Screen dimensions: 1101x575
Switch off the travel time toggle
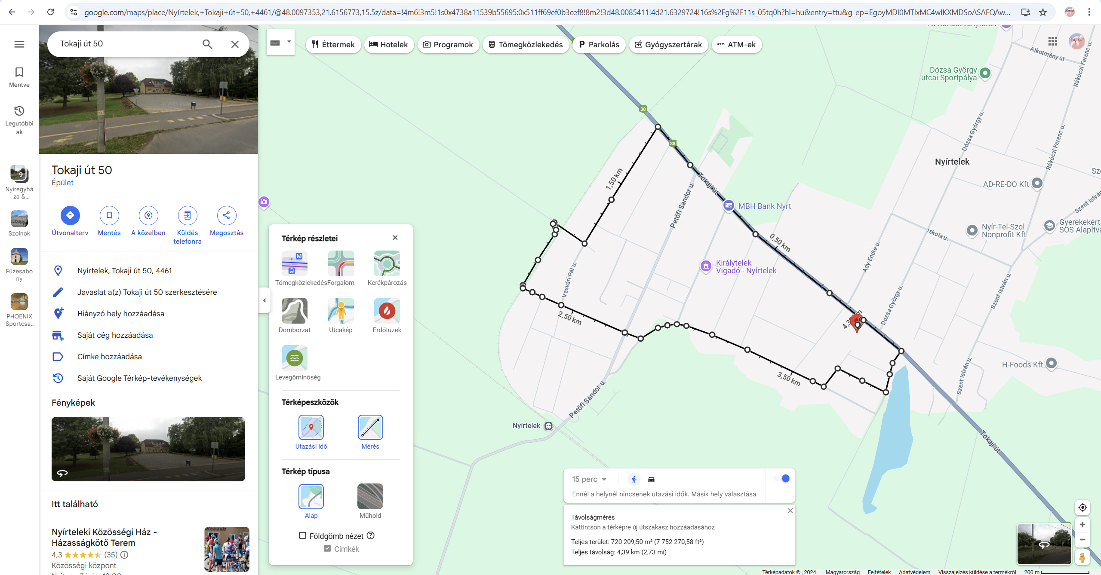pyautogui.click(x=781, y=478)
